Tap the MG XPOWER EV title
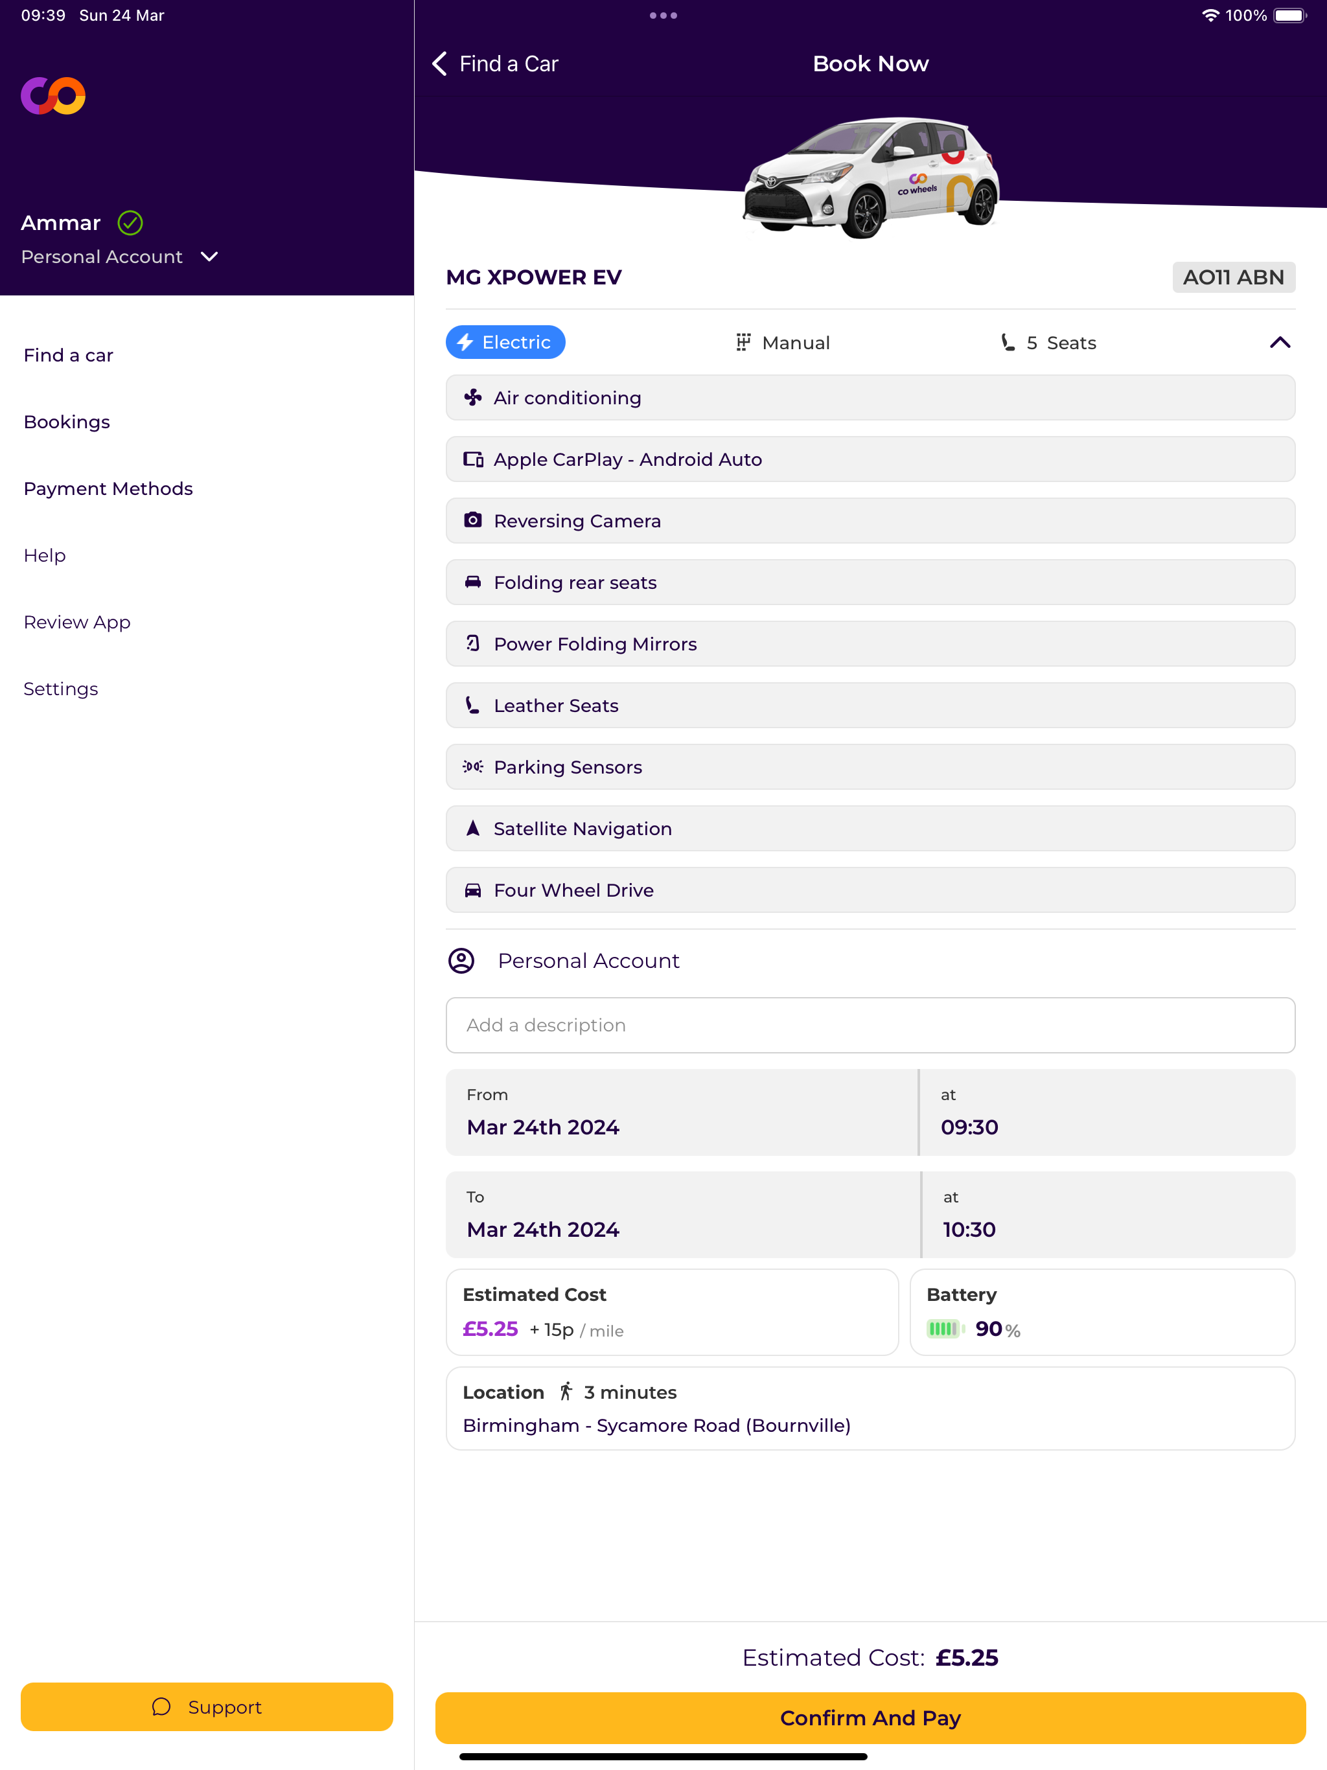This screenshot has height=1770, width=1327. pyautogui.click(x=534, y=278)
